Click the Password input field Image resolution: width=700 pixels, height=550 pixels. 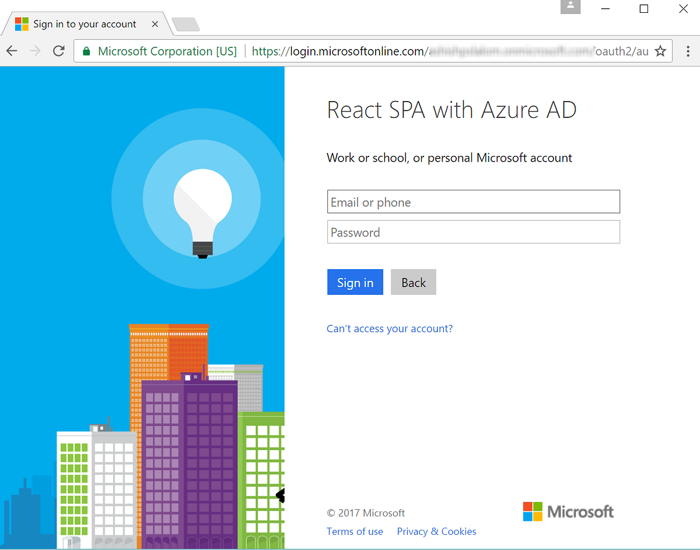(x=473, y=232)
